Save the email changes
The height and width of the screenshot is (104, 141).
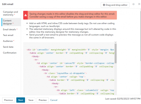(x=31, y=100)
